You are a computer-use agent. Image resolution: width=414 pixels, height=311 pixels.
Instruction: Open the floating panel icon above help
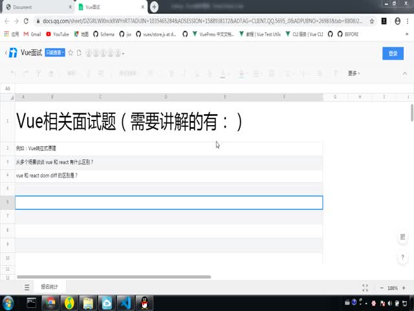point(402,237)
